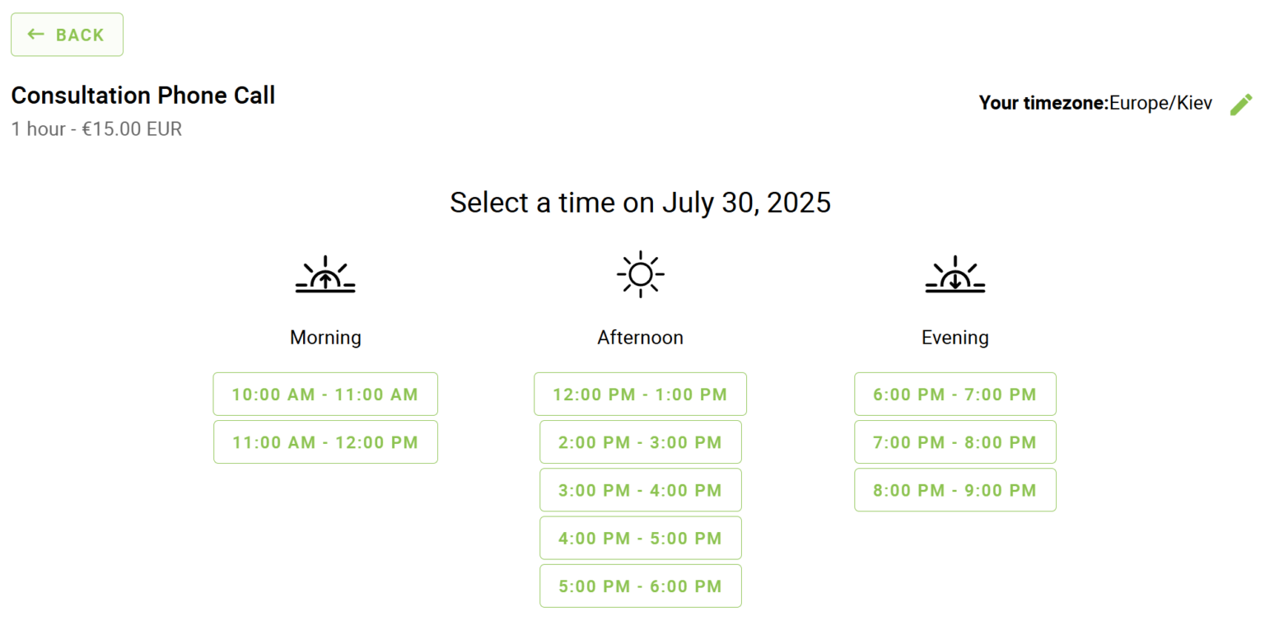Click the Consultation Phone Call title
This screenshot has height=621, width=1265.
click(142, 95)
